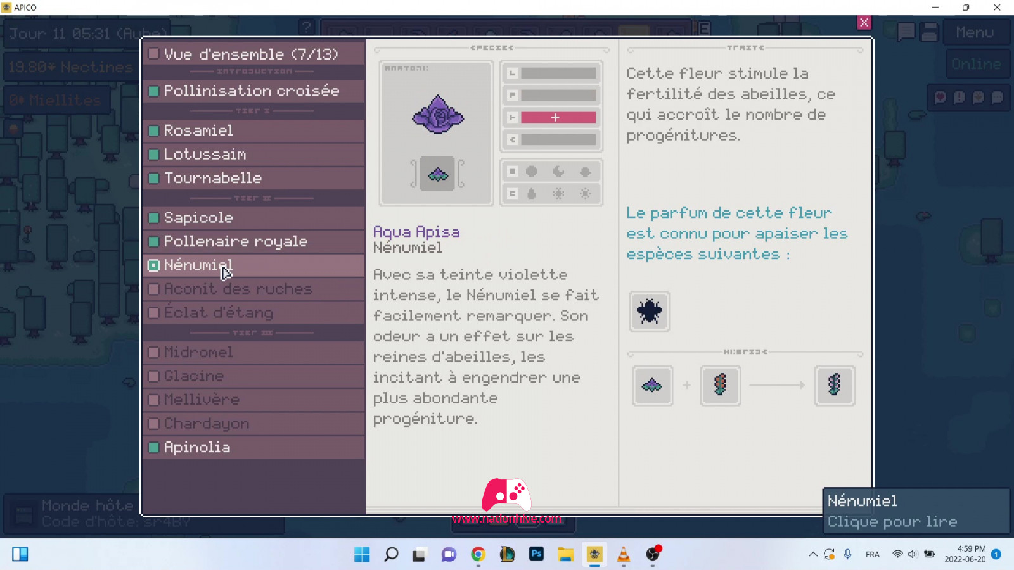Image resolution: width=1014 pixels, height=570 pixels.
Task: Click the water drop climate icon
Action: click(532, 193)
